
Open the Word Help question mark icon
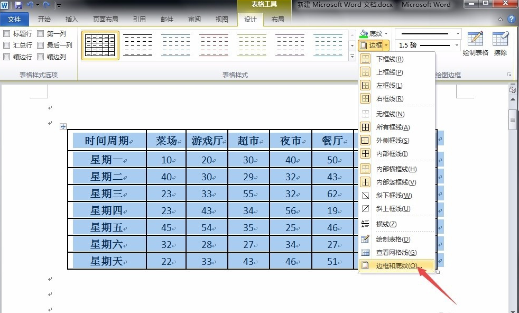[511, 19]
